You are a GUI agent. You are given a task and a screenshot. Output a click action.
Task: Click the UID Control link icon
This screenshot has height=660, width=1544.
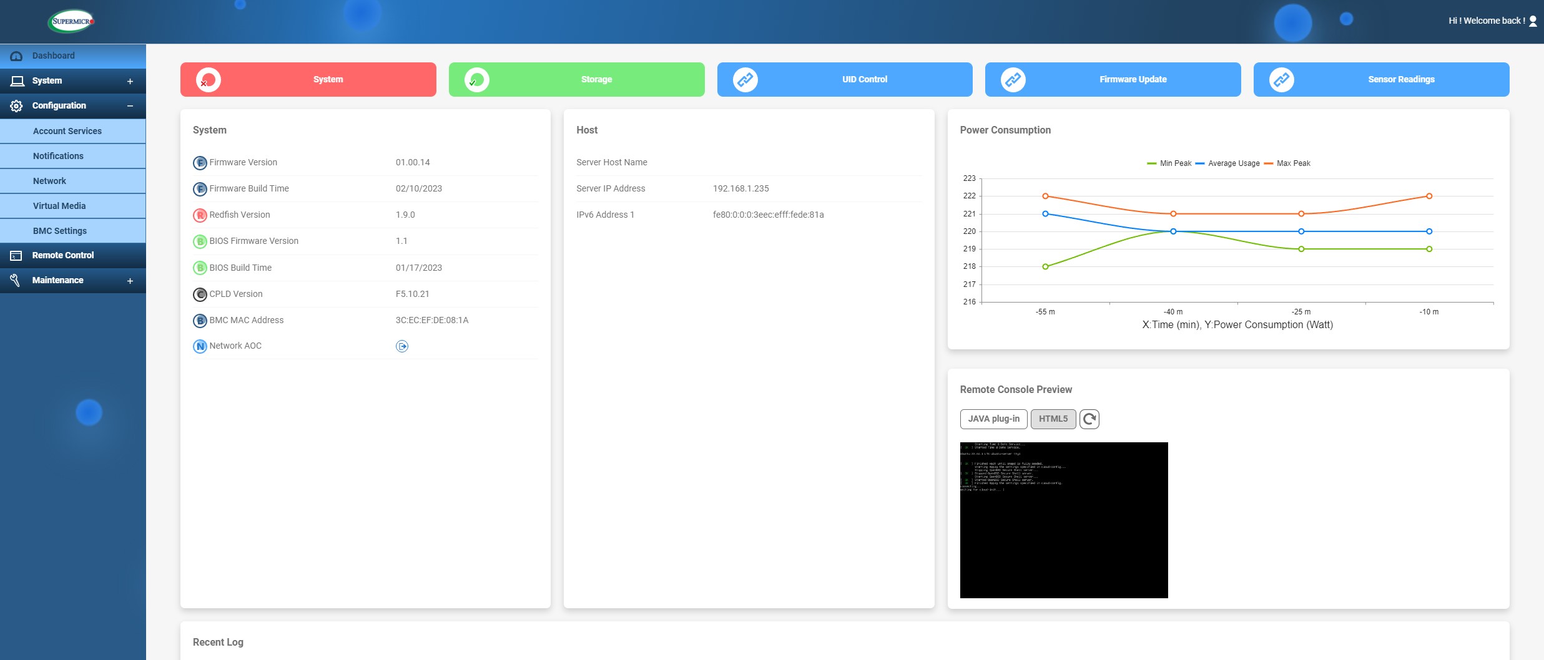click(745, 80)
